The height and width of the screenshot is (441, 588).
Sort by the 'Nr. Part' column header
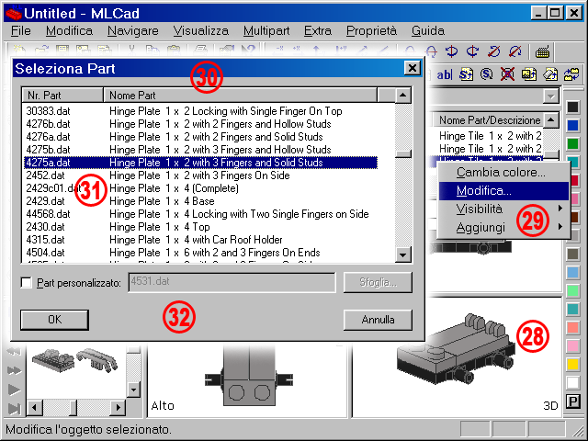62,96
